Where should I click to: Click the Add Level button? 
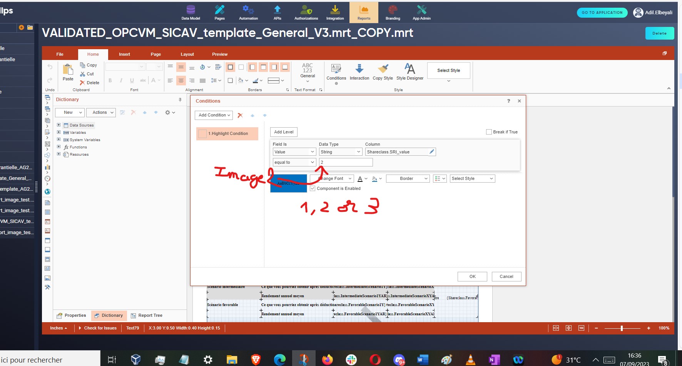pyautogui.click(x=284, y=132)
